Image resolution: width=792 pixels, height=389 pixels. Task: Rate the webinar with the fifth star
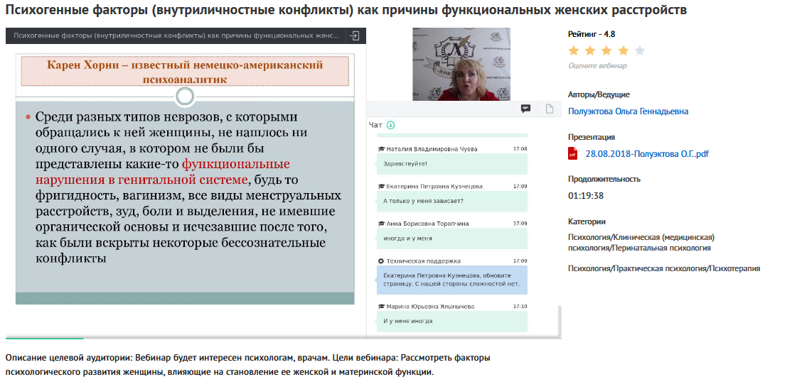pyautogui.click(x=639, y=50)
